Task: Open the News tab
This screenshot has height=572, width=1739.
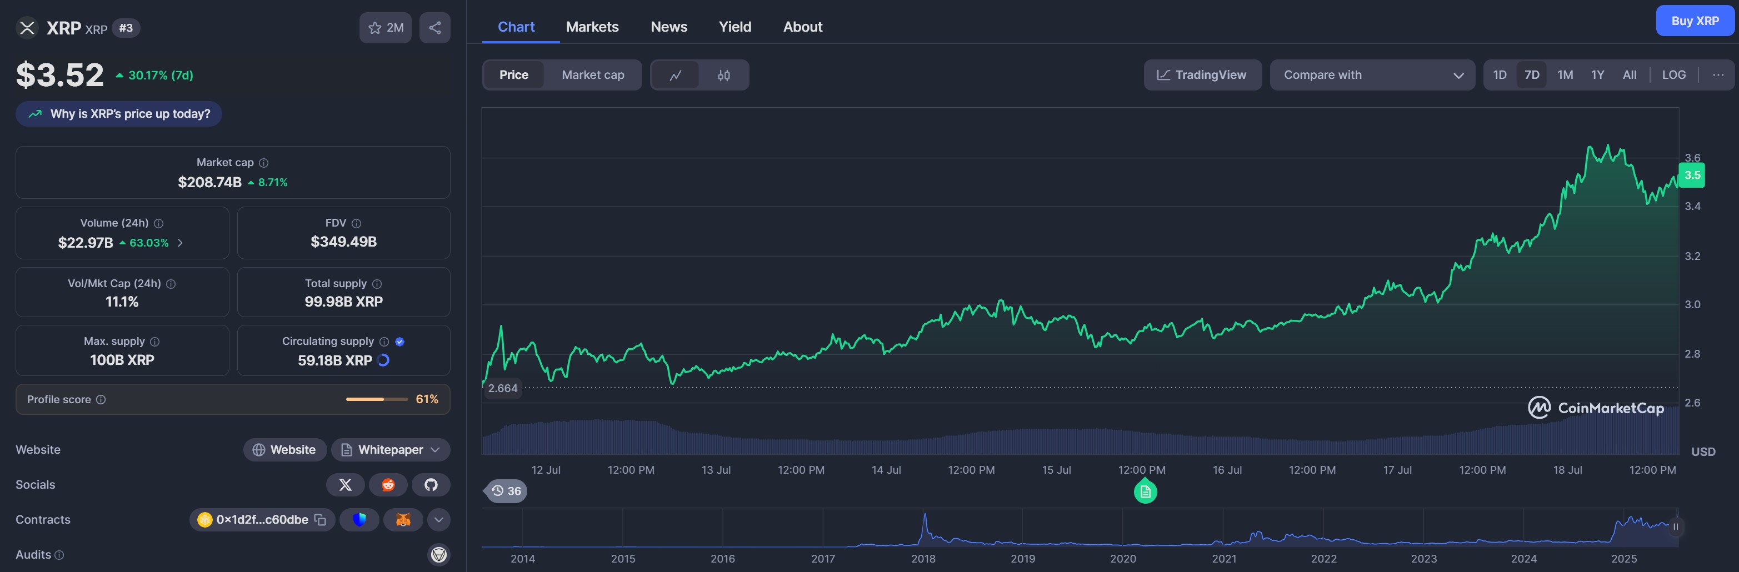Action: point(668,27)
